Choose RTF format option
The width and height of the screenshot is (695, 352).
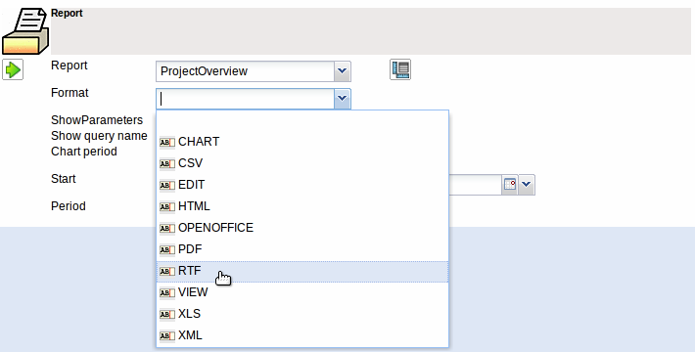(302, 271)
